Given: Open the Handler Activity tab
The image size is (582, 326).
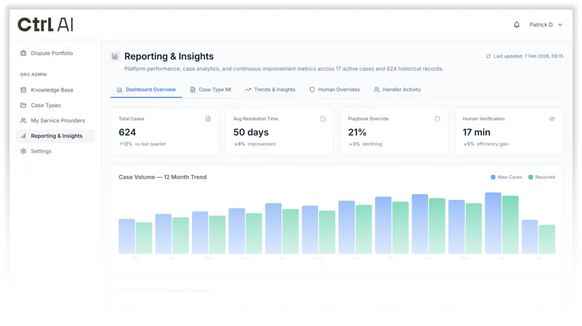Looking at the screenshot, I should coord(397,90).
